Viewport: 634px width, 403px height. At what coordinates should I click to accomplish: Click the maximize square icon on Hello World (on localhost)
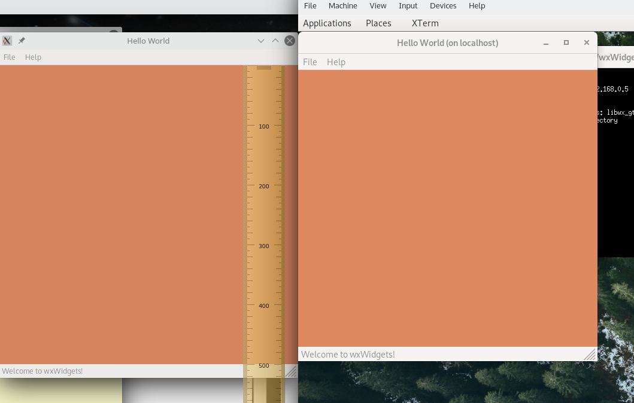click(x=566, y=42)
